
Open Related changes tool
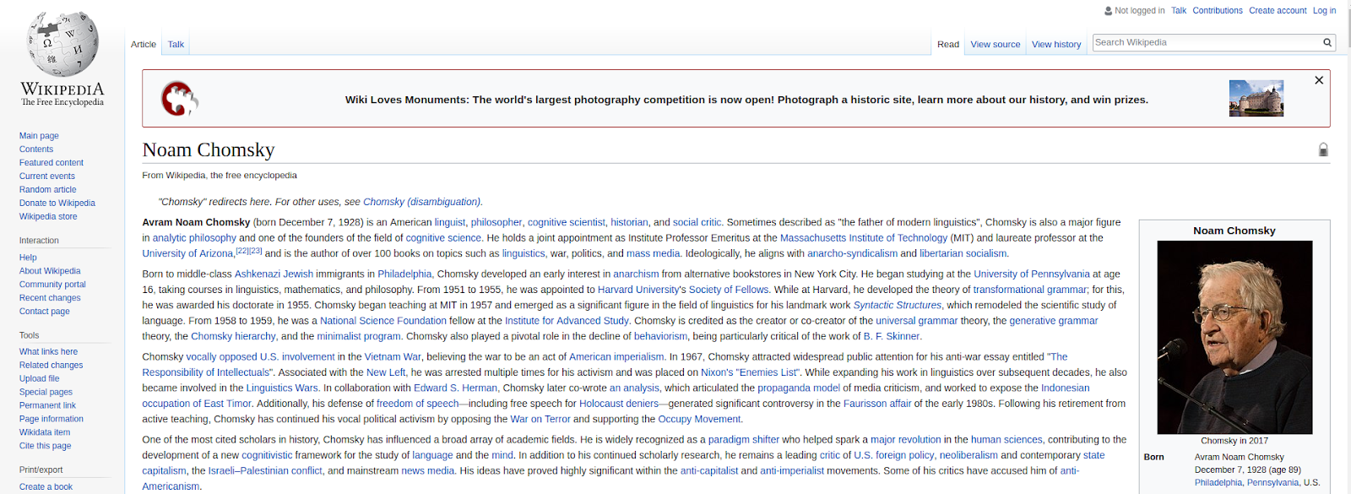click(x=52, y=366)
